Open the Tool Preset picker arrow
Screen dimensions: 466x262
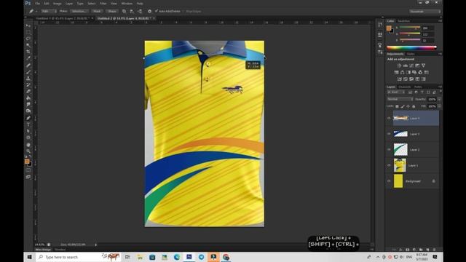point(36,12)
